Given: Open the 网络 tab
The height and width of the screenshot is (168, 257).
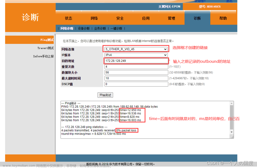Looking at the screenshot, I should click(x=94, y=18).
